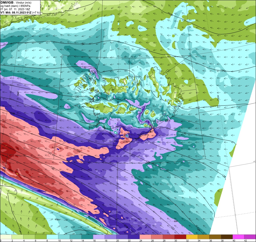Click the pale yellow 0–2 m/s legend swatch
Image resolution: width=256 pixels, height=242 pixels.
pyautogui.click(x=6, y=237)
